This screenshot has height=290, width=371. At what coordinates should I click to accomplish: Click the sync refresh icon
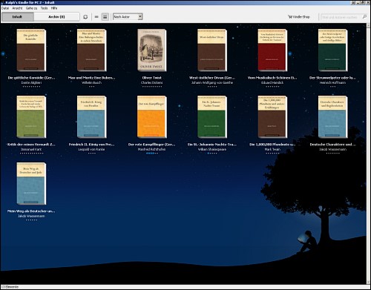pyautogui.click(x=85, y=17)
